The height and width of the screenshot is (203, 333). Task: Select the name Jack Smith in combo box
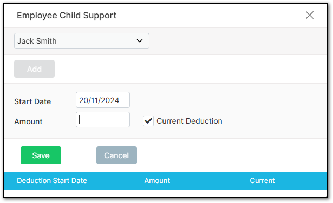pyautogui.click(x=37, y=41)
